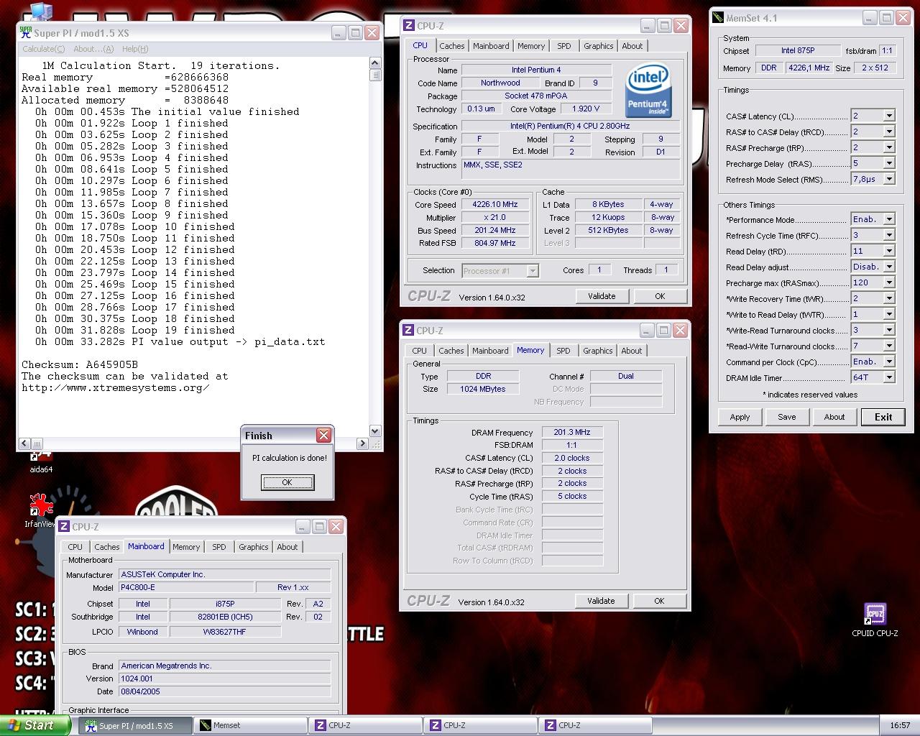920x736 pixels.
Task: Switch to Caches tab in top CPU-Z window
Action: 451,46
